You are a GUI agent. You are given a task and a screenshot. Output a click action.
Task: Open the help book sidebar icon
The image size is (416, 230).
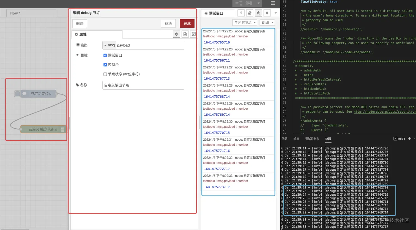coord(250,13)
